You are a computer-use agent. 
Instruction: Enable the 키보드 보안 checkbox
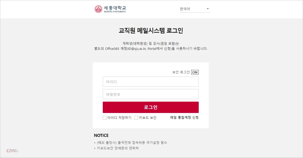coord(136,117)
